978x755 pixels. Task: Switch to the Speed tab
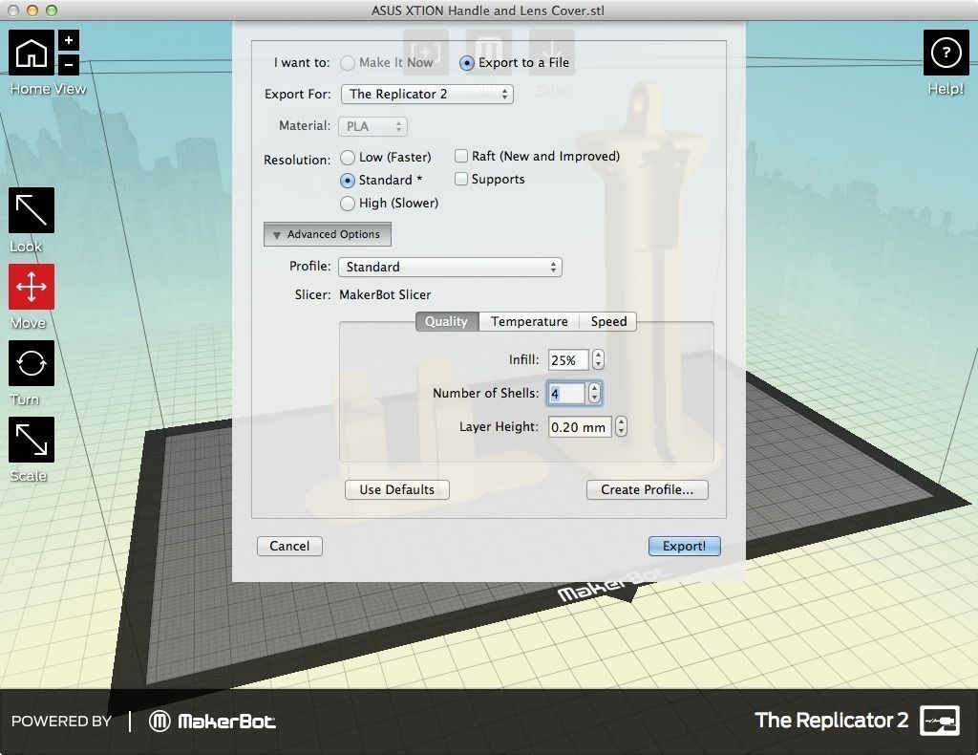tap(608, 321)
